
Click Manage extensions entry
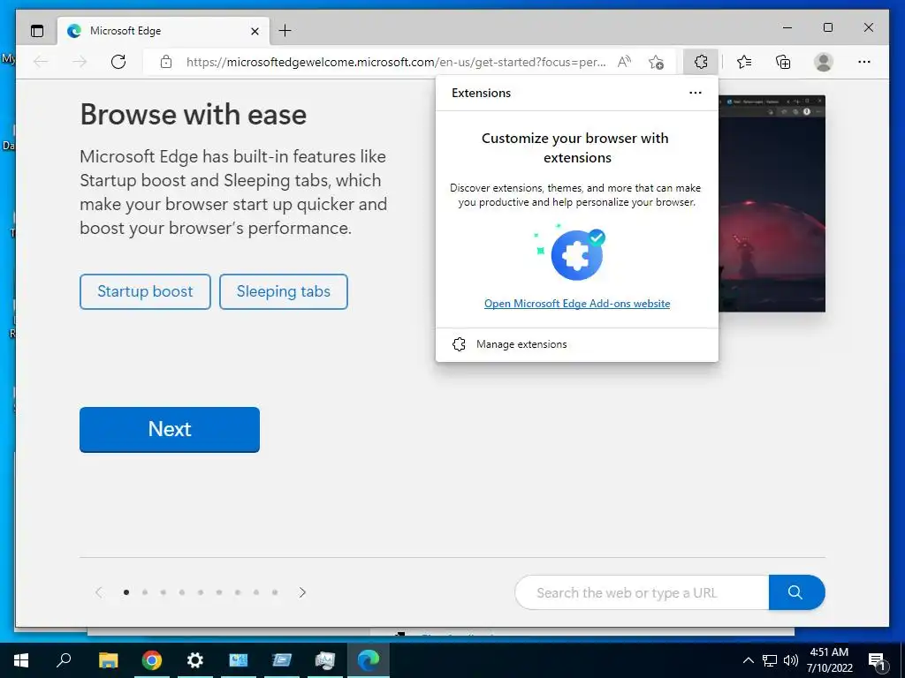[x=577, y=344]
